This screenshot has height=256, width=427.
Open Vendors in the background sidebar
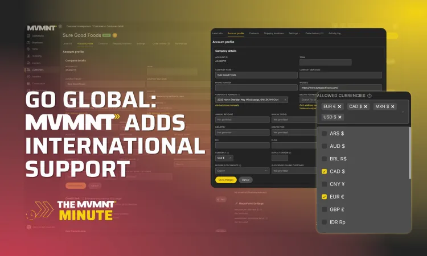coord(34,76)
